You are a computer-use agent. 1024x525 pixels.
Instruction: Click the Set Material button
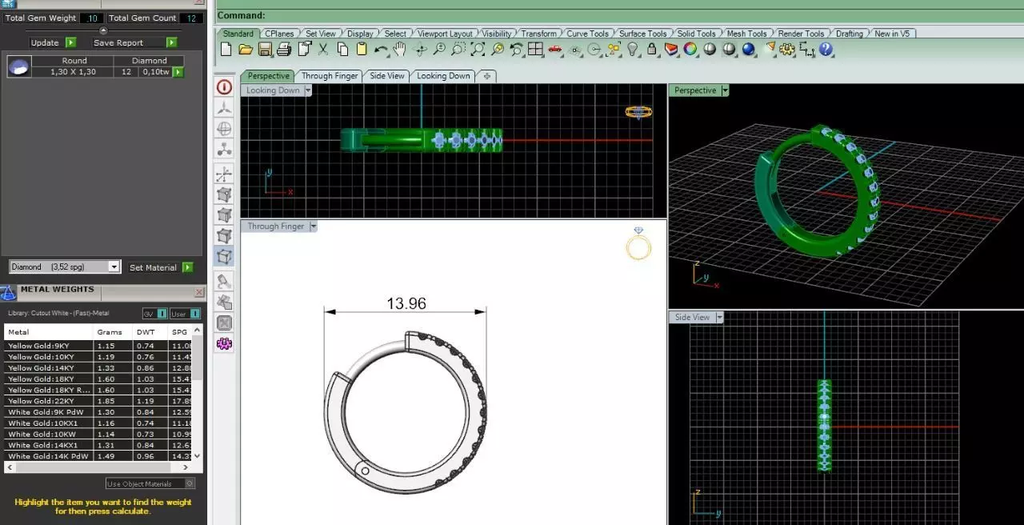tap(161, 267)
